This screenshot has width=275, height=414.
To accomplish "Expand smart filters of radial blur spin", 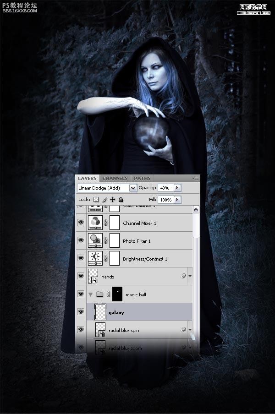I will point(190,330).
